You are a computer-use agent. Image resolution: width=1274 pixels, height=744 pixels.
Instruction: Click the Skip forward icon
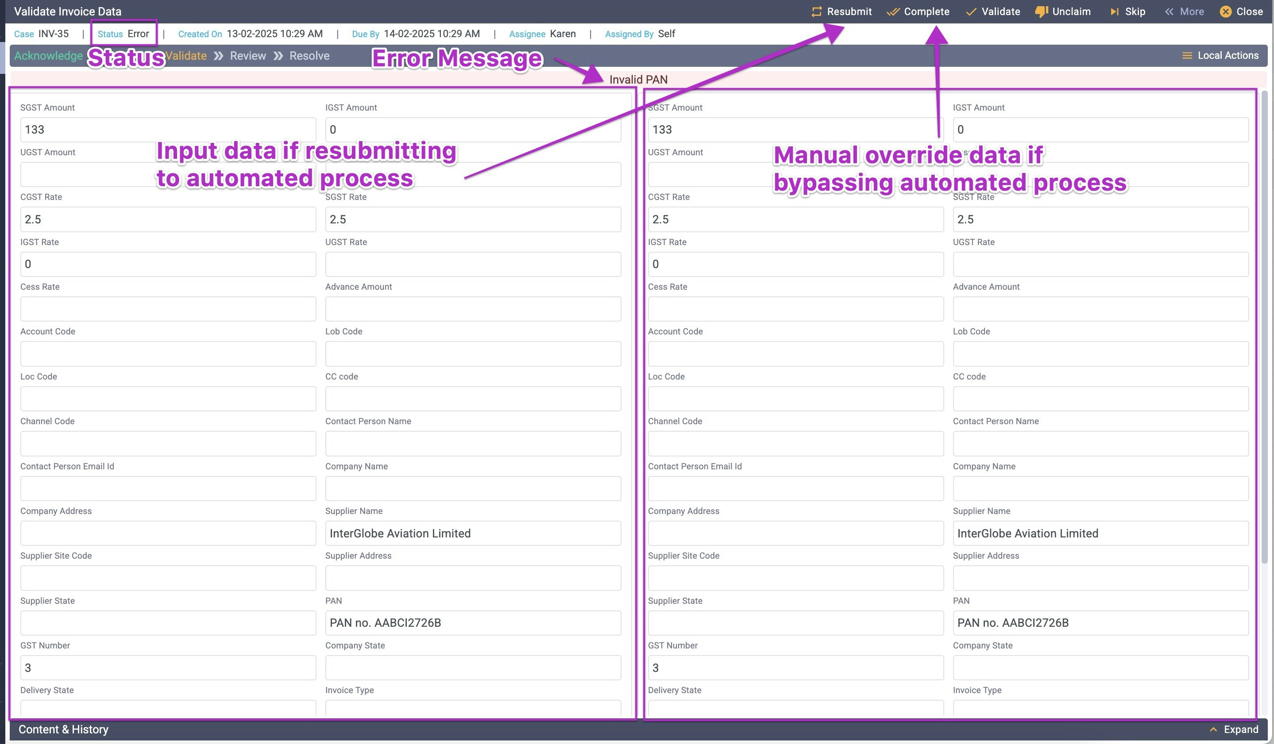[1114, 12]
